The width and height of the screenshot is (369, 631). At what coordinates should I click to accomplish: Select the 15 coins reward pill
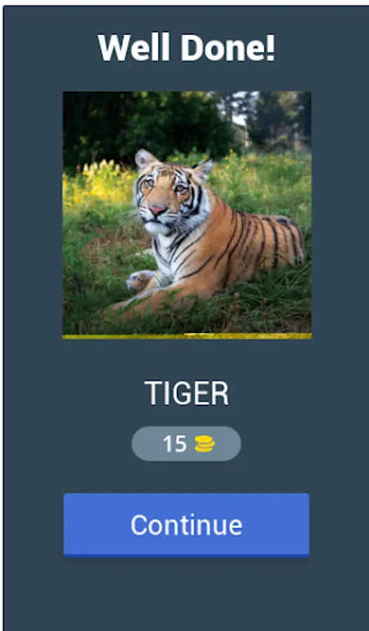pyautogui.click(x=186, y=444)
